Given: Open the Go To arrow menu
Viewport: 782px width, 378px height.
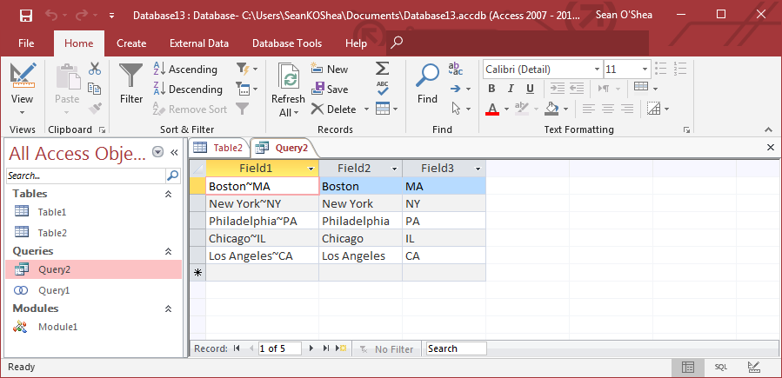Looking at the screenshot, I should pos(460,90).
